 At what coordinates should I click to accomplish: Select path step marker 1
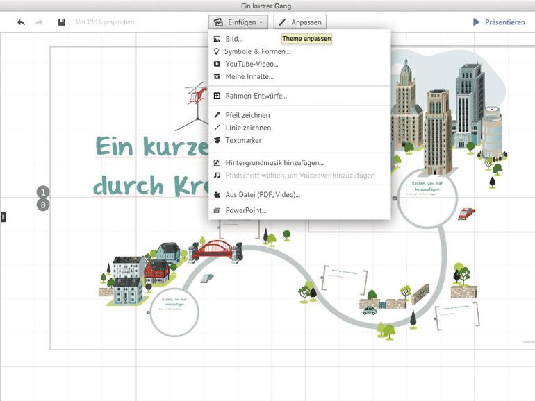43,192
